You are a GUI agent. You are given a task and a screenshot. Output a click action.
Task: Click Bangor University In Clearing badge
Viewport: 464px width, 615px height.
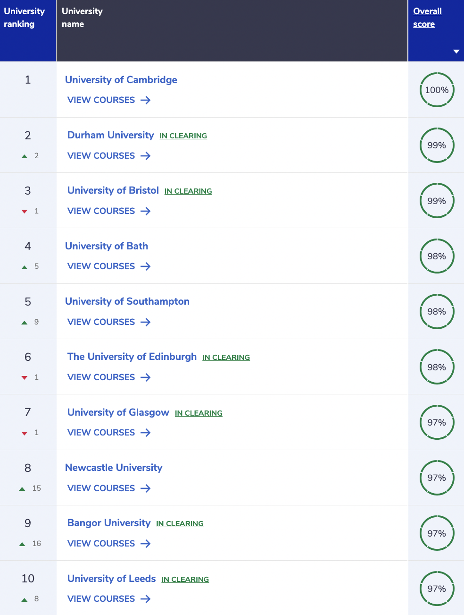click(180, 524)
